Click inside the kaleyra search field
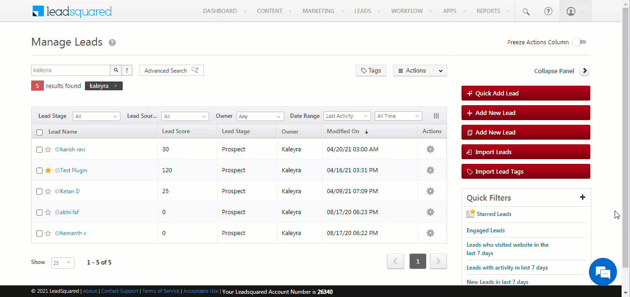Screen dimensions: 630x297 pyautogui.click(x=70, y=70)
